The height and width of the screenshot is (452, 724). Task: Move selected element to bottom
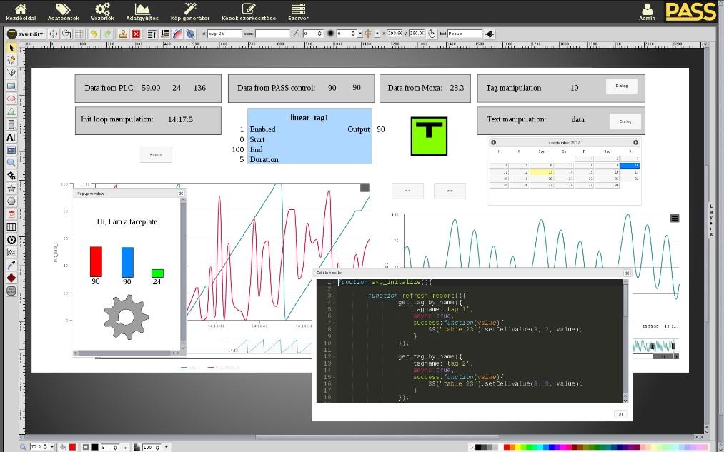pos(165,34)
